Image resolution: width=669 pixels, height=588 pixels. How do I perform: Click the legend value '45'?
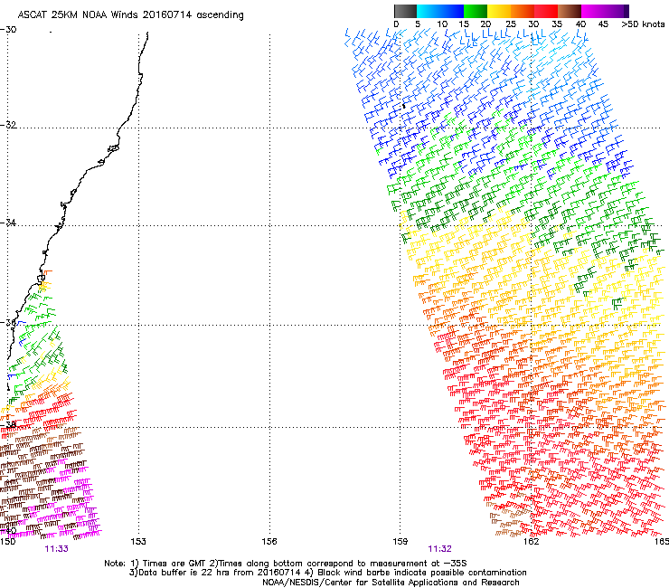pos(603,24)
